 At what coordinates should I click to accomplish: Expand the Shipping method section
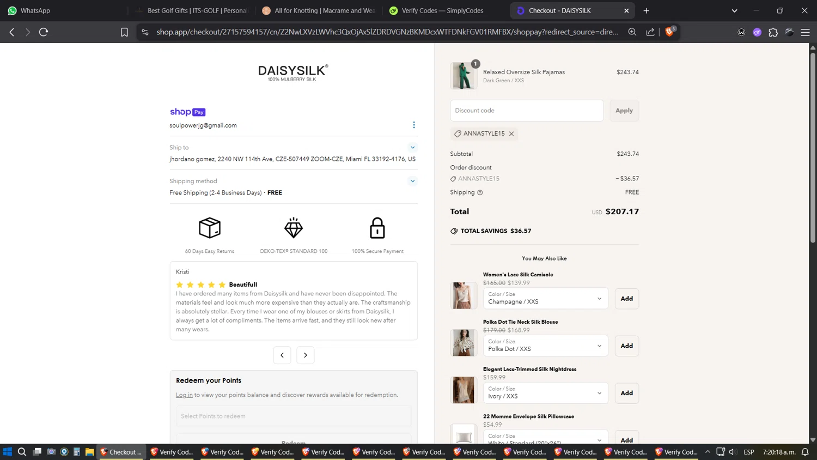[412, 181]
